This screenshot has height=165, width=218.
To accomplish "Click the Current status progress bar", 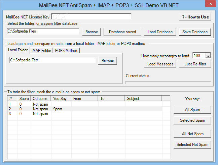I will (168, 83).
